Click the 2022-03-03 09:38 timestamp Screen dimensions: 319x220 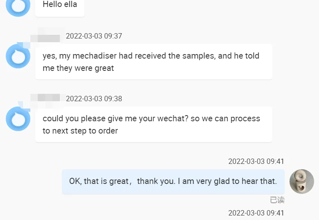(x=94, y=99)
